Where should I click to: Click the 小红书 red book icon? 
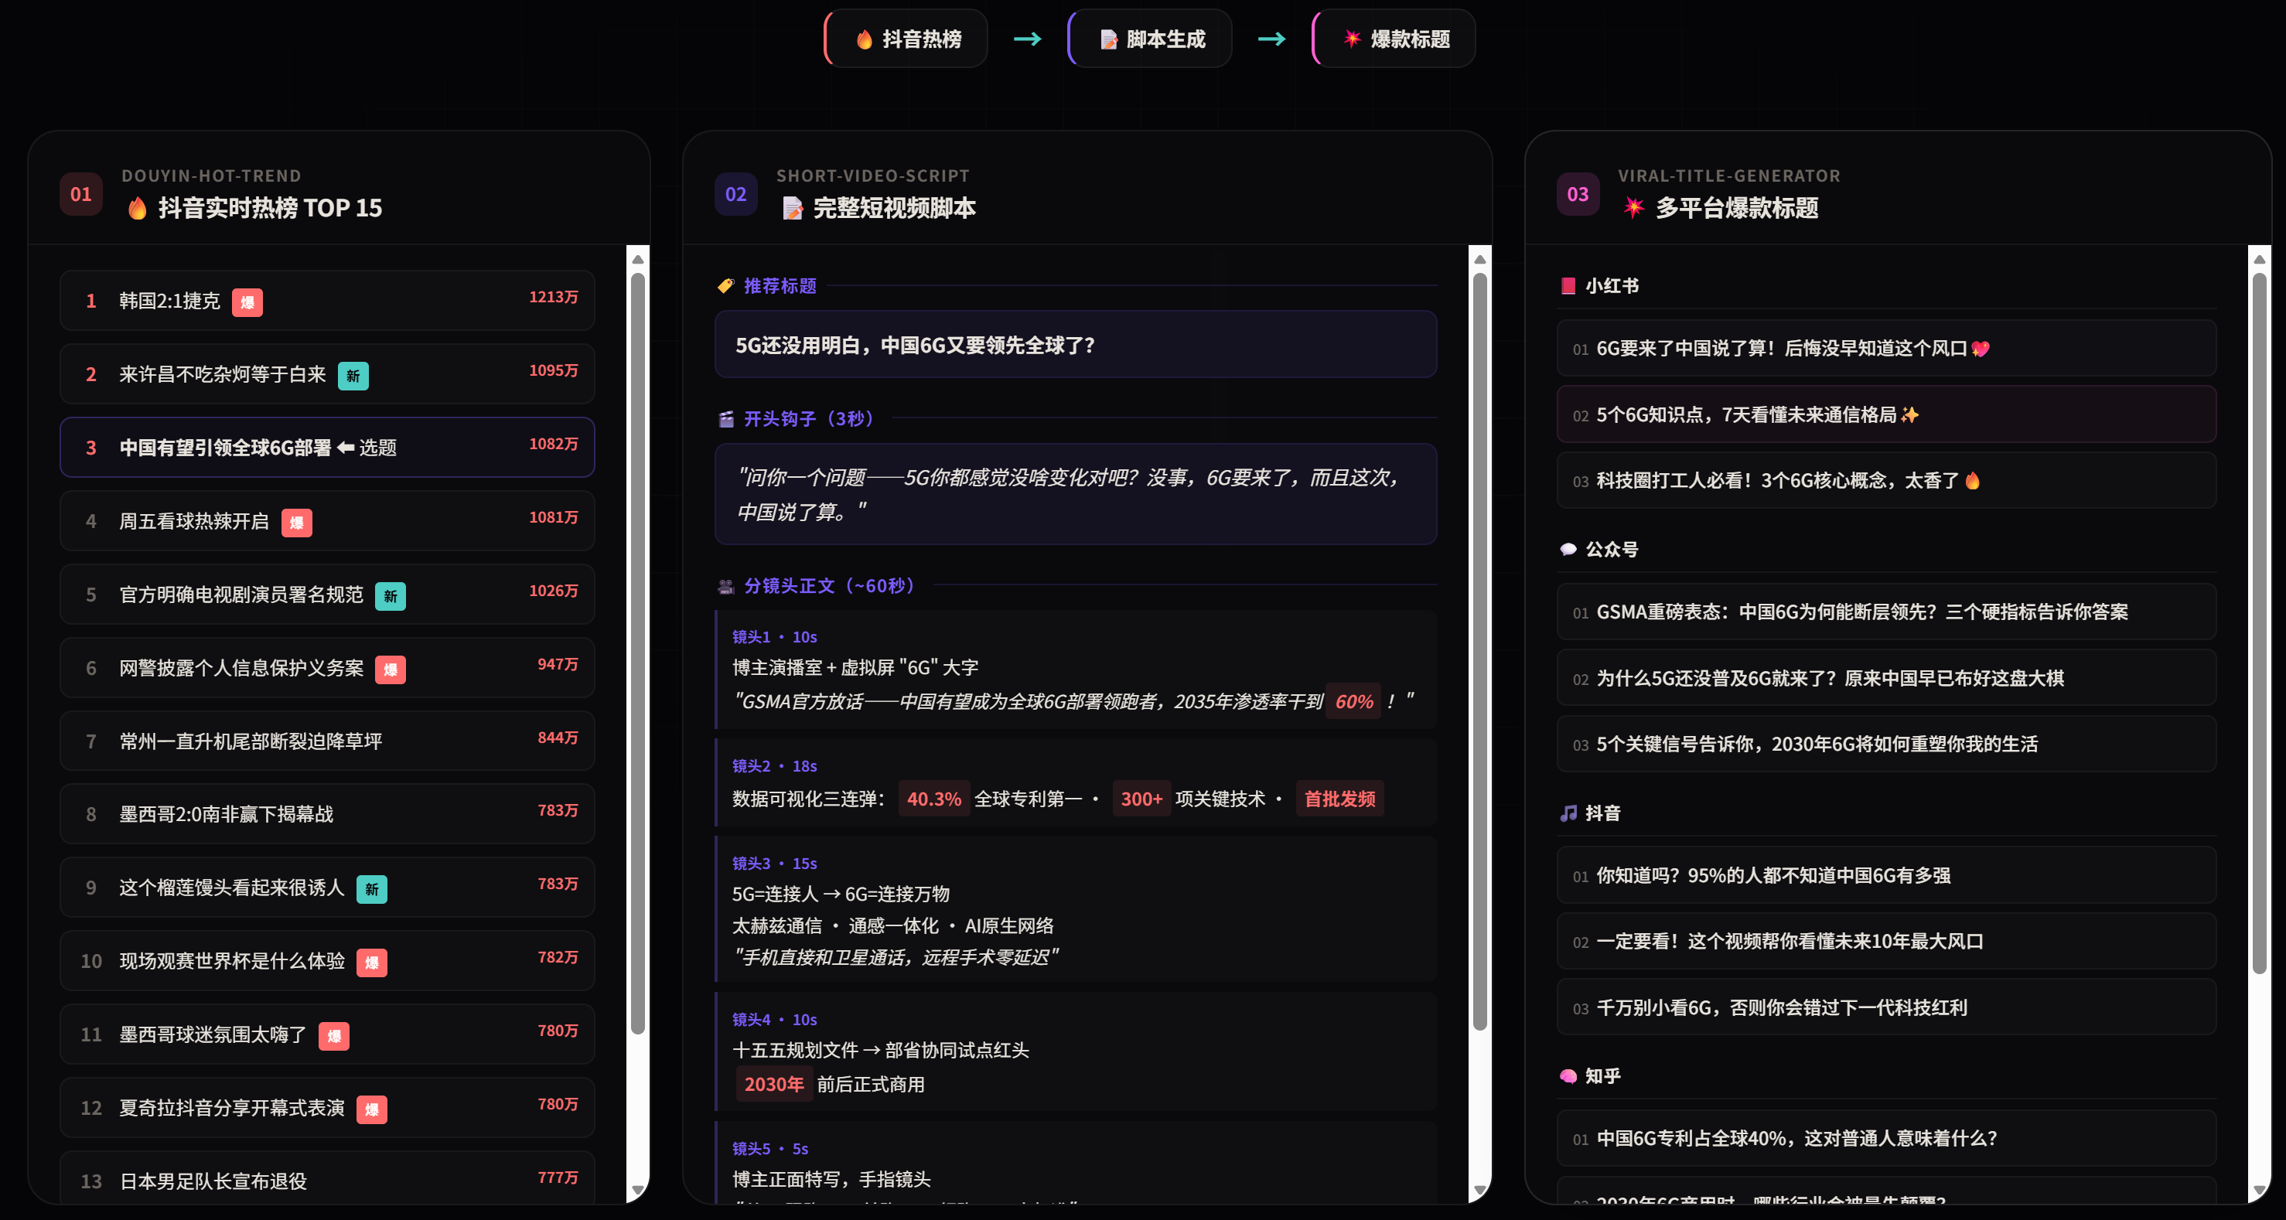point(1568,286)
